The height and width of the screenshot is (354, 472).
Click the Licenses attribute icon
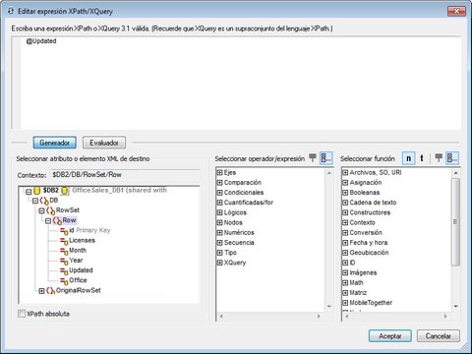pyautogui.click(x=64, y=241)
